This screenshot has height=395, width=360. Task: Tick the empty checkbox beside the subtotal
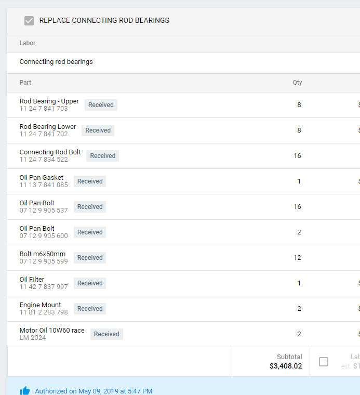coord(324,362)
